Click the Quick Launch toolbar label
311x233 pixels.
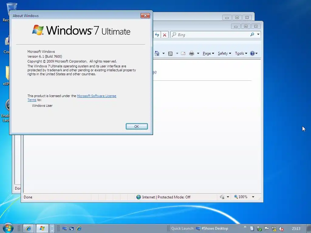coord(182,228)
